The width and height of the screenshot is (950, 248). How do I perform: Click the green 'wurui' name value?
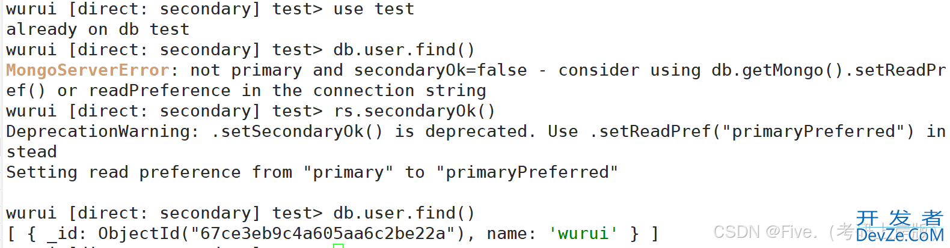point(583,234)
